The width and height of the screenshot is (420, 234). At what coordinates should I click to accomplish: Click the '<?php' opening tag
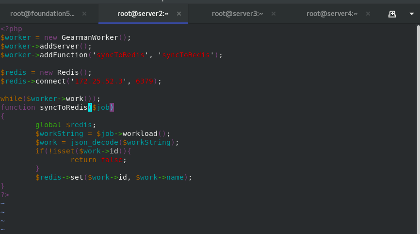(11, 29)
